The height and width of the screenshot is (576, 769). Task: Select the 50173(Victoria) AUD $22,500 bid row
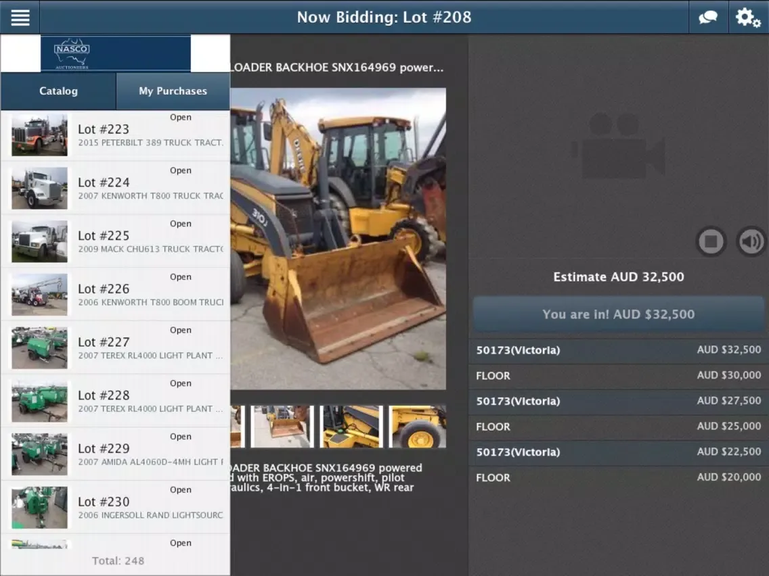coord(619,452)
